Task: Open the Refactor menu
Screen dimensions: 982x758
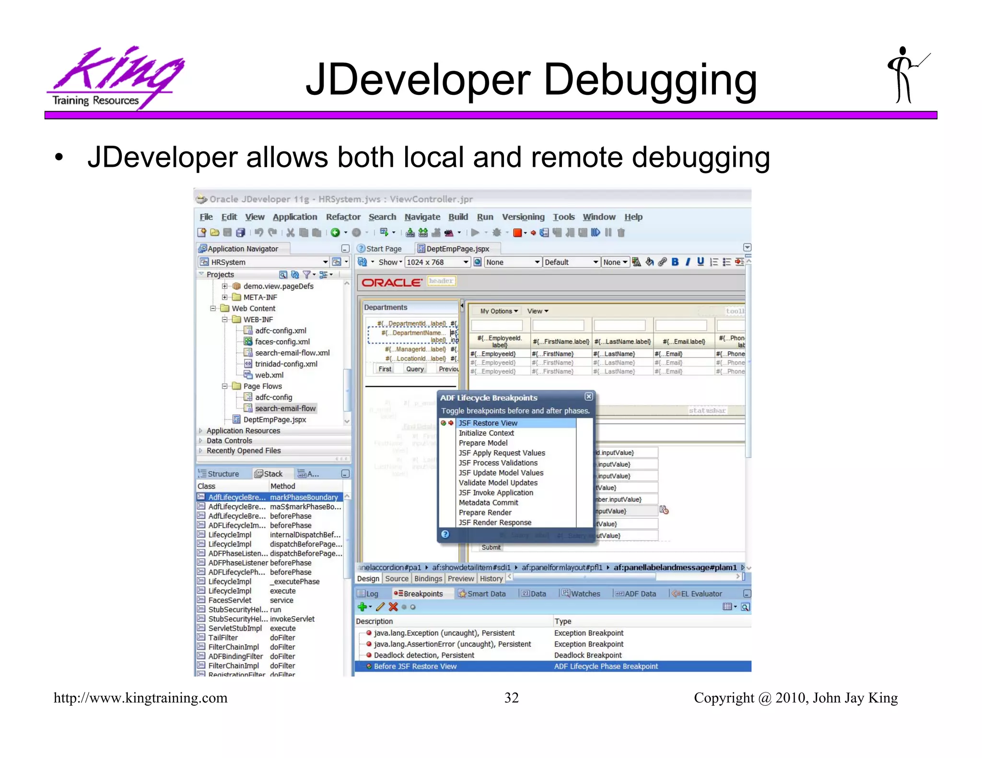Action: [343, 217]
